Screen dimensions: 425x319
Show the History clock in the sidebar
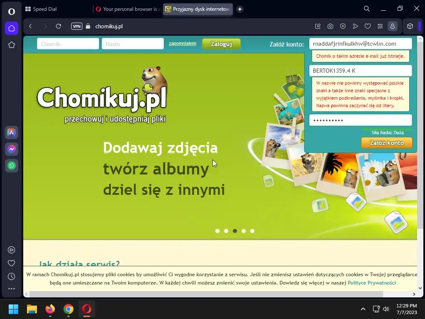click(11, 276)
